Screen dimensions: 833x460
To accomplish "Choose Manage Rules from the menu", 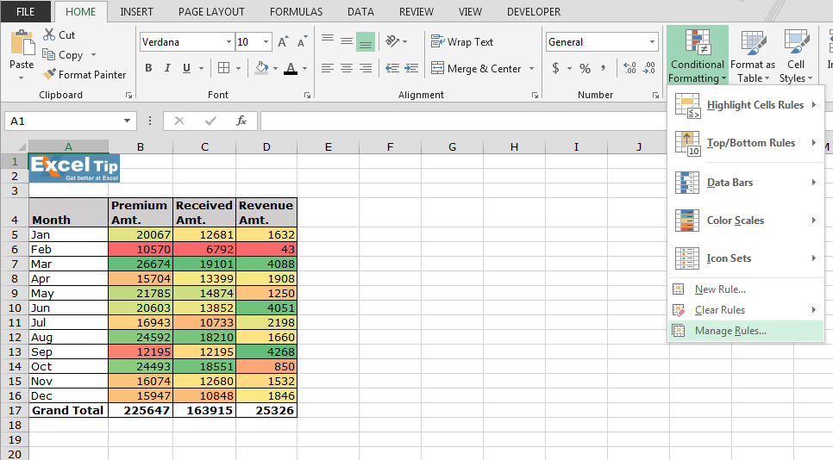I will click(745, 331).
